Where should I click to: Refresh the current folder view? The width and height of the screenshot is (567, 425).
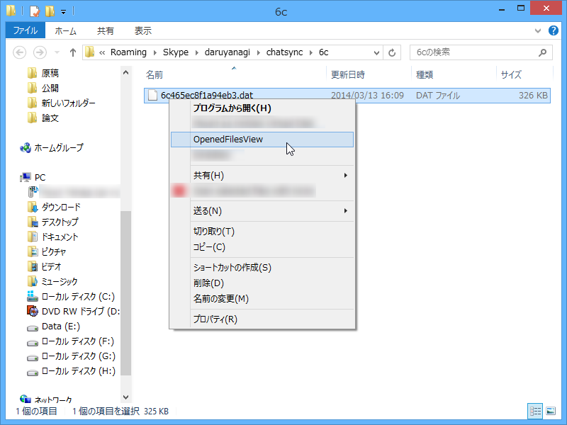click(x=392, y=52)
